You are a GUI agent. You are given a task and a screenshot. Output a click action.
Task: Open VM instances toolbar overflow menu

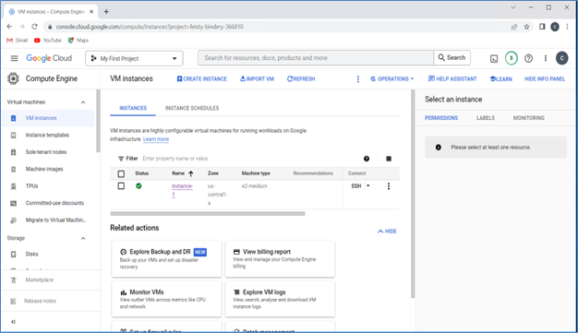pyautogui.click(x=357, y=78)
